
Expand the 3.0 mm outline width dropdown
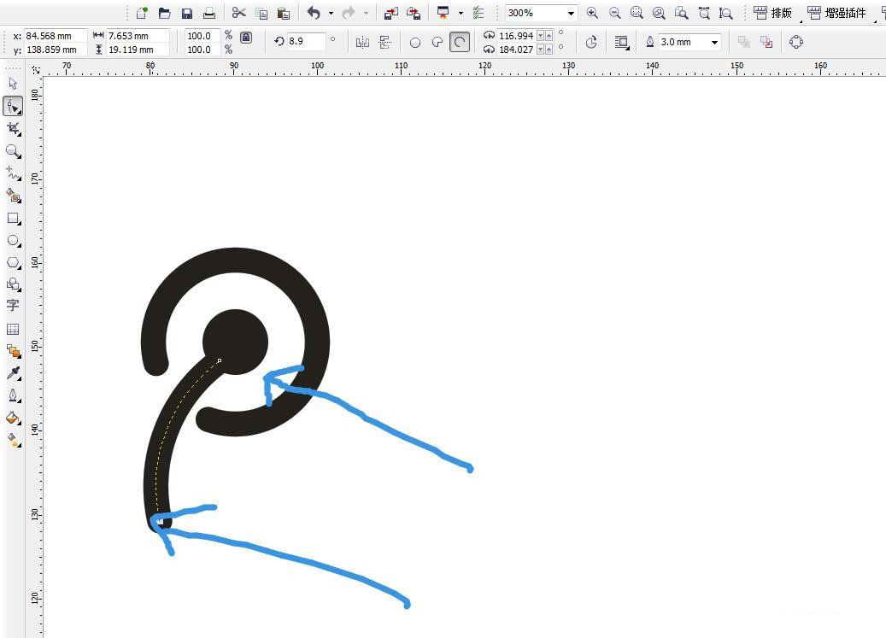(x=714, y=43)
